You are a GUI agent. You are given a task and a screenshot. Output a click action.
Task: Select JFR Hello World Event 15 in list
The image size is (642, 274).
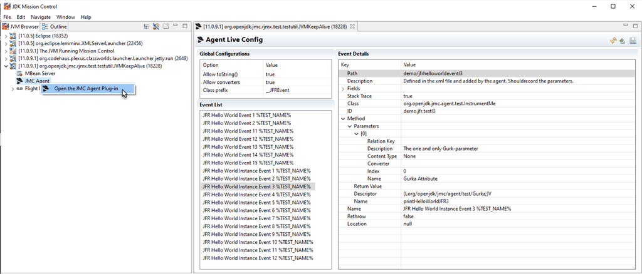[x=248, y=163]
